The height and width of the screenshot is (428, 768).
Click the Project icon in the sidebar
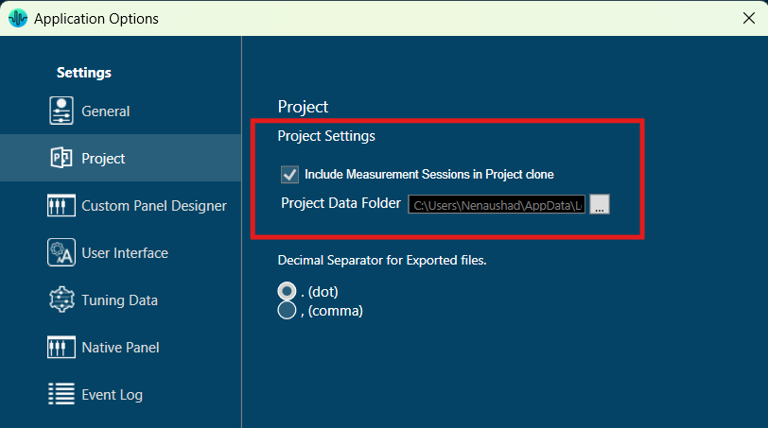coord(61,158)
